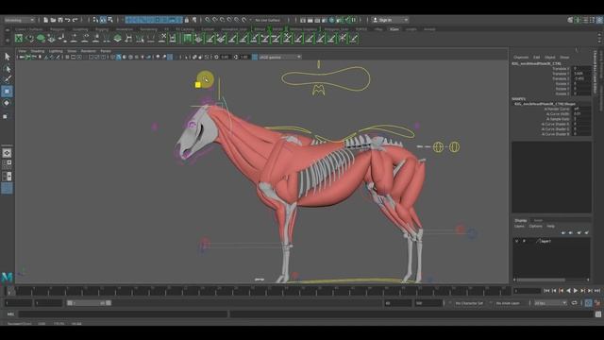This screenshot has width=604, height=340.
Task: Open the Script Editor icon
Action: [x=598, y=314]
